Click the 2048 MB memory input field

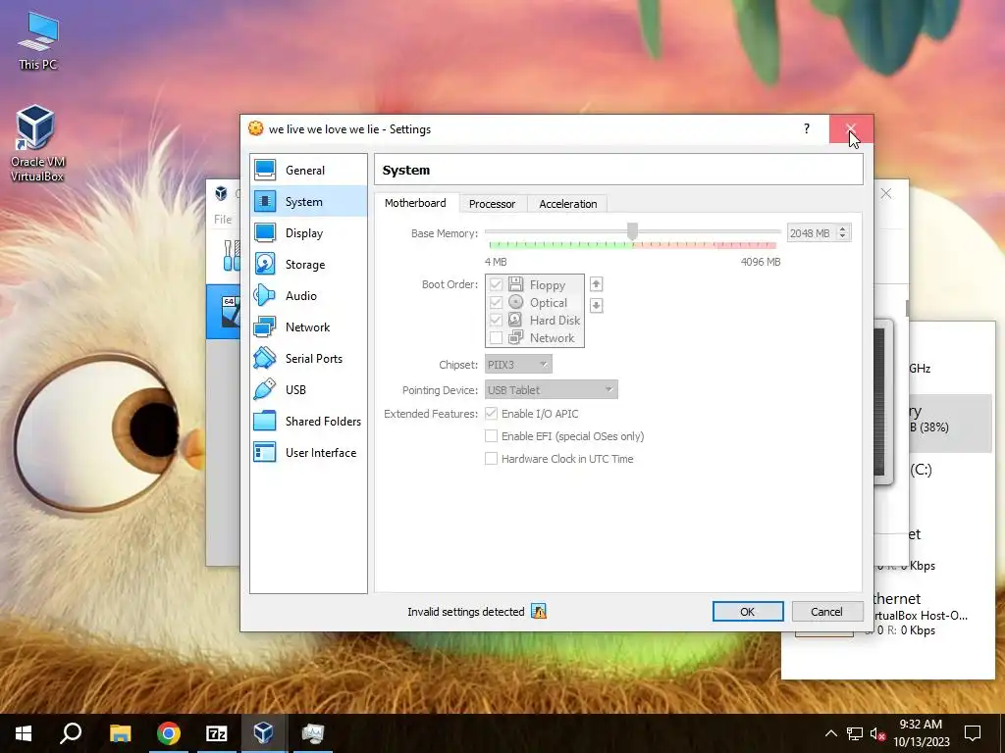click(812, 233)
